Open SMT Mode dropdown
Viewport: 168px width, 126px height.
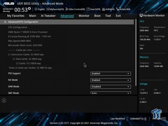point(111,93)
